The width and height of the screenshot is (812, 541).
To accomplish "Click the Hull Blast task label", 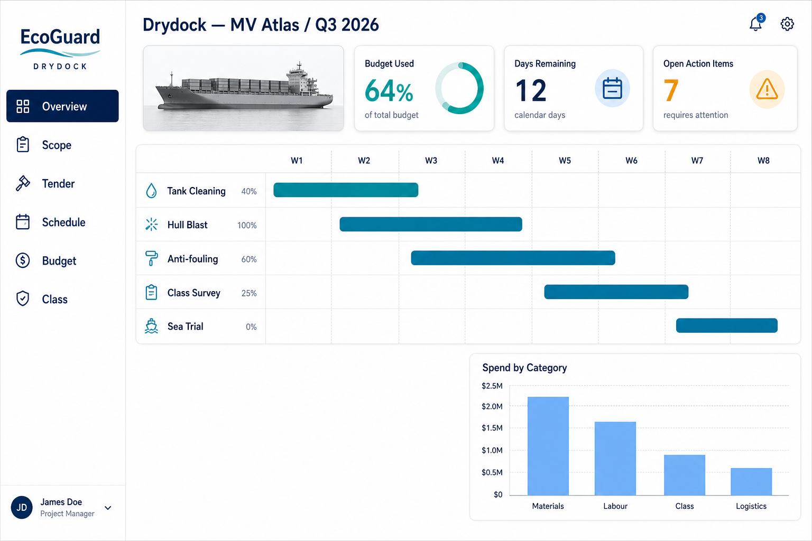I will tap(188, 225).
